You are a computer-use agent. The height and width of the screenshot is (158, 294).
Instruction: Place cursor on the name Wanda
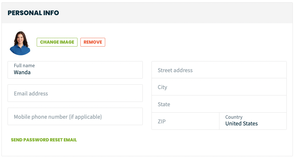[x=22, y=72]
